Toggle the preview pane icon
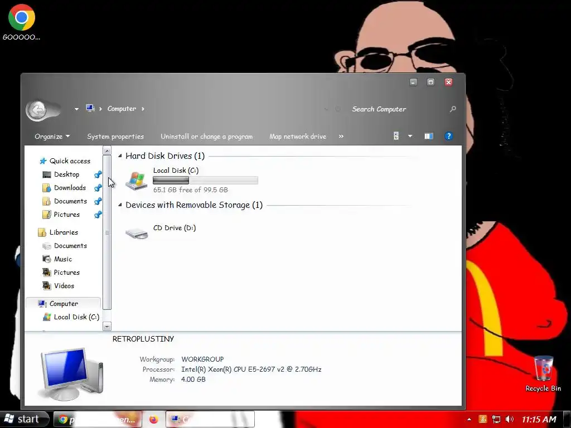This screenshot has height=428, width=571. (x=429, y=136)
